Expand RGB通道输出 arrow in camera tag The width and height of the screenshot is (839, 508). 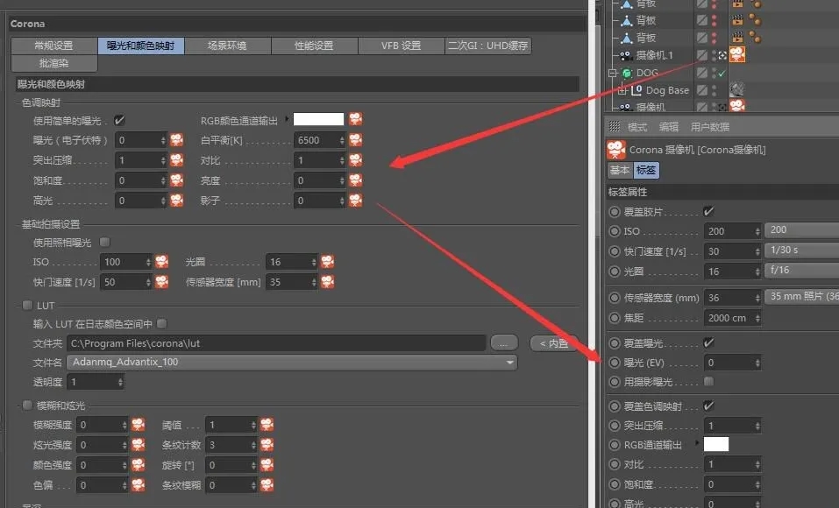697,443
